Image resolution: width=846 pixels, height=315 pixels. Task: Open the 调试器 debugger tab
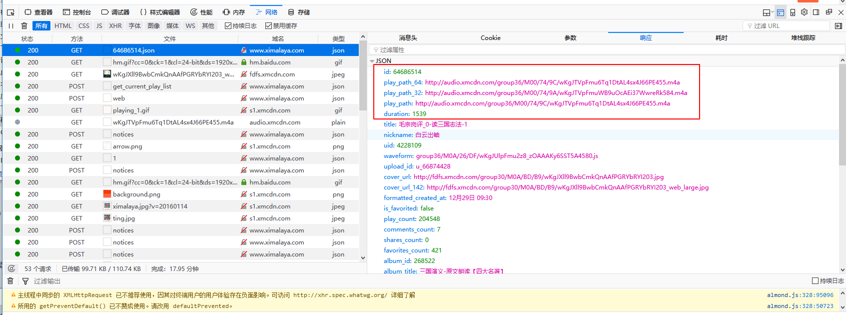[x=115, y=12]
